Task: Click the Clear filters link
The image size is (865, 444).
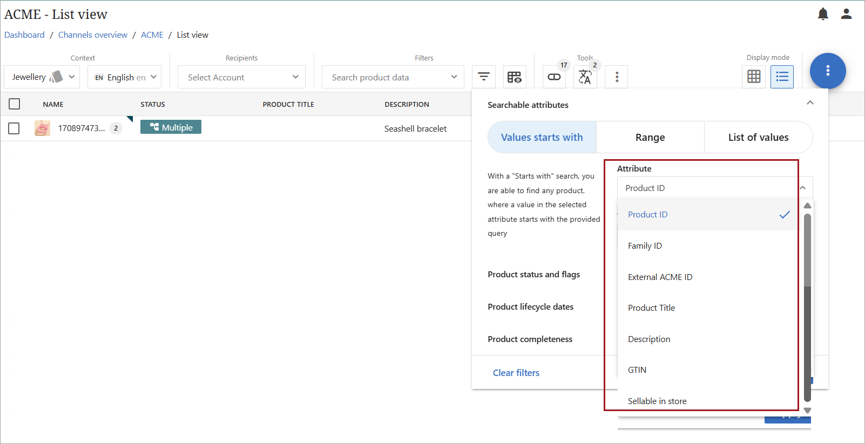Action: [516, 373]
